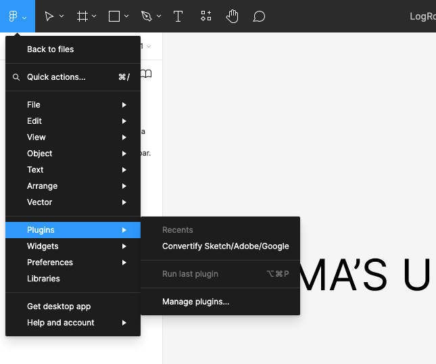The height and width of the screenshot is (364, 436).
Task: Choose Back to files
Action: tap(51, 49)
